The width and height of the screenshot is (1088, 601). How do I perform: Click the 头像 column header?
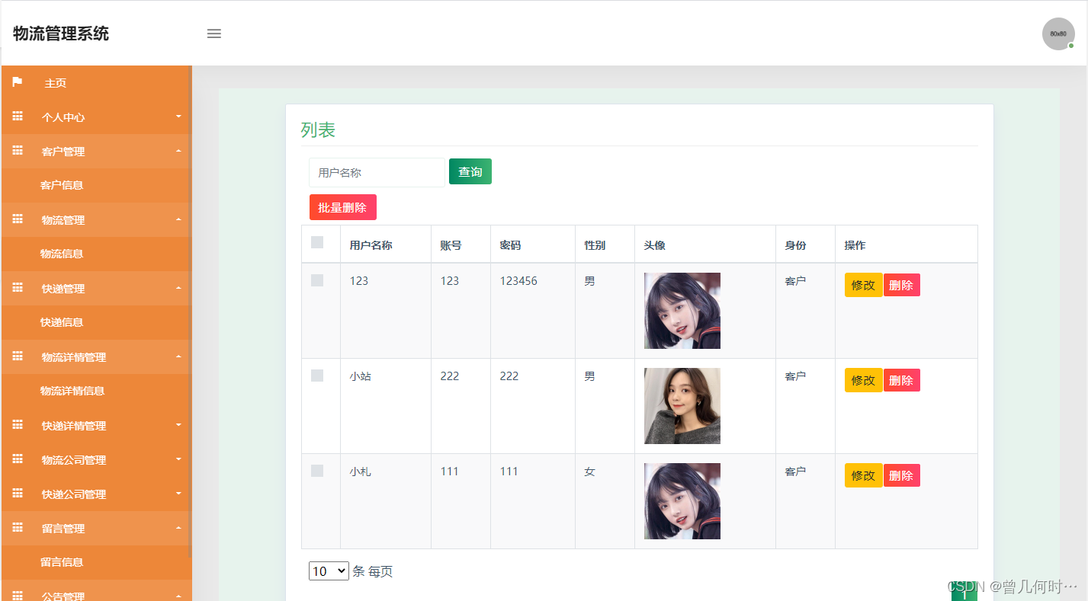click(654, 245)
